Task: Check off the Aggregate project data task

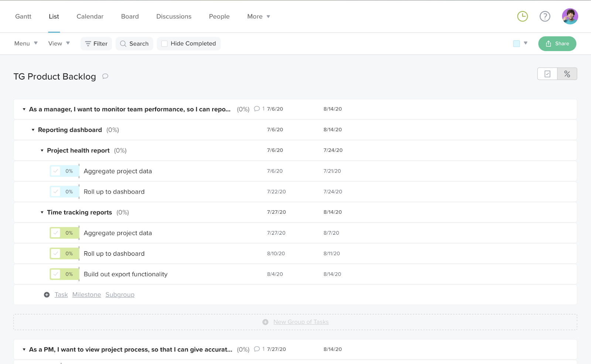Action: pyautogui.click(x=56, y=171)
